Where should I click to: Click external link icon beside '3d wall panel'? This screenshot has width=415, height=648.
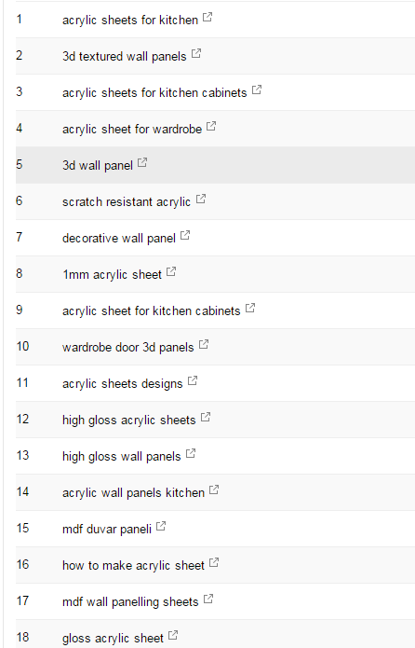[x=142, y=162]
